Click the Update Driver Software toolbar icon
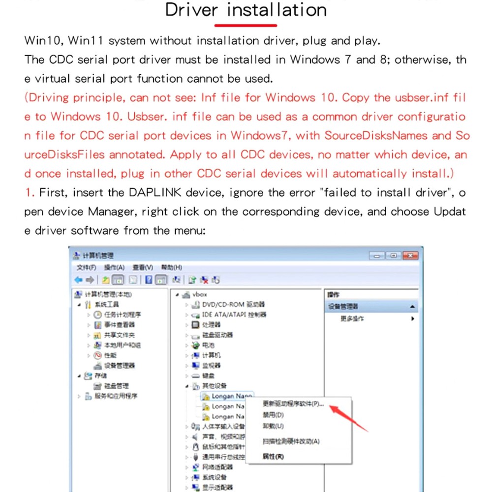 tap(192, 280)
